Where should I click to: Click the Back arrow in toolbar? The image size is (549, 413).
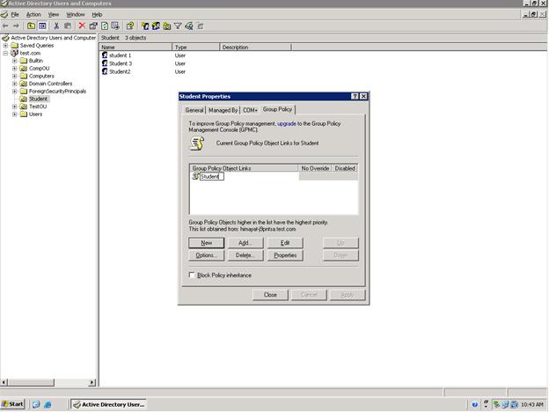(x=5, y=26)
